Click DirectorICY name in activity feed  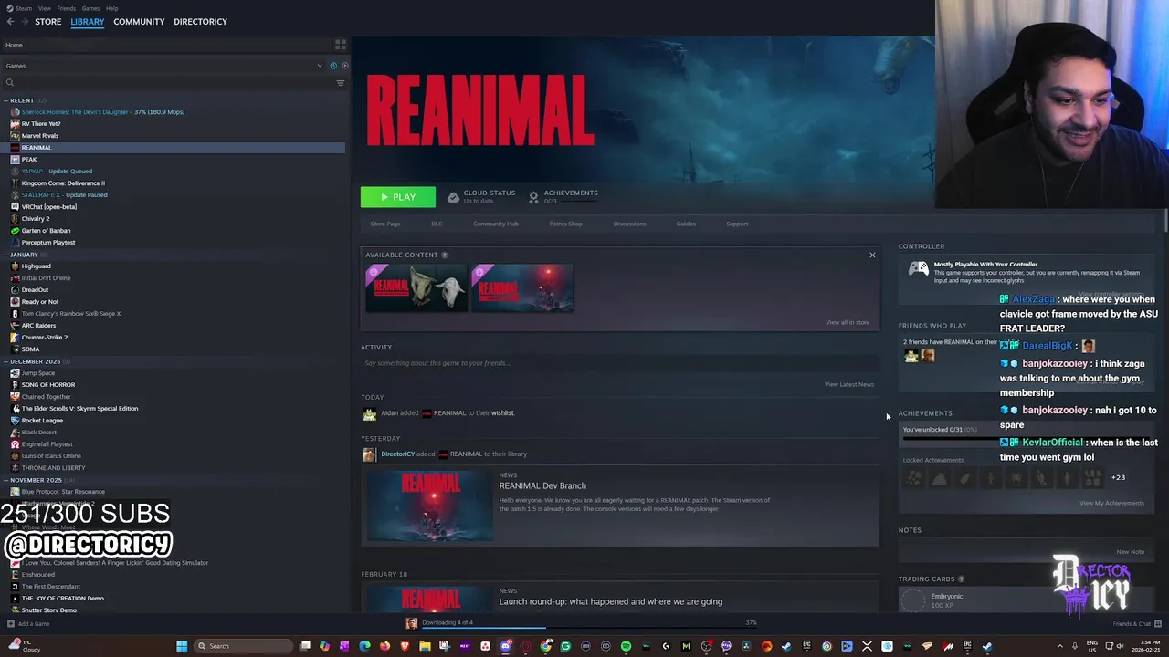(397, 454)
